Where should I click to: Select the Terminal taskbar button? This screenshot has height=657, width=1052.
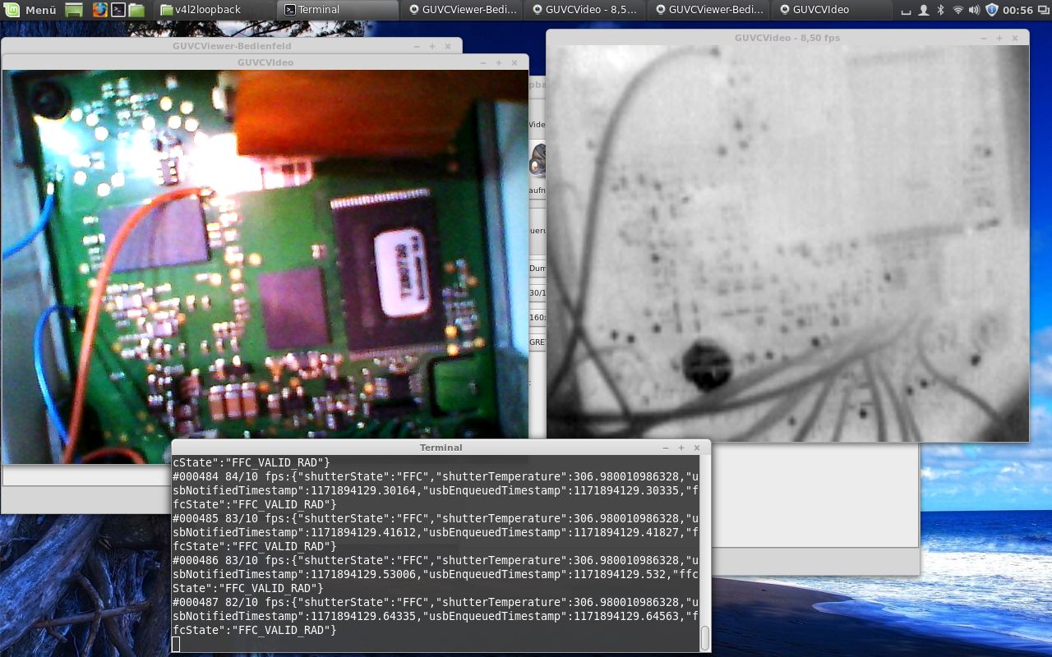coord(337,10)
